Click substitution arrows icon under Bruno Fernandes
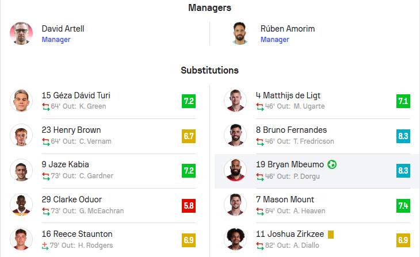The height and width of the screenshot is (257, 420). click(260, 141)
